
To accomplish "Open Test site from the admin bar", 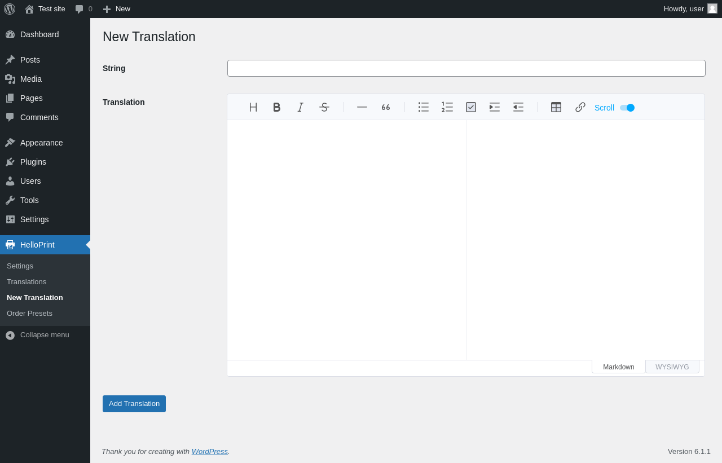I will pos(45,9).
